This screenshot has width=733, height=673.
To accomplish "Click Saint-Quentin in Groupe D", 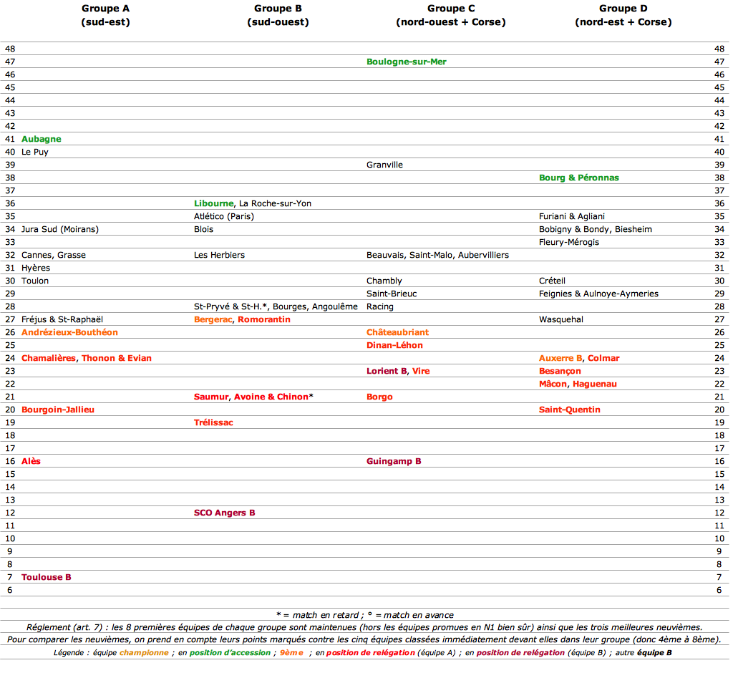I will pyautogui.click(x=569, y=410).
